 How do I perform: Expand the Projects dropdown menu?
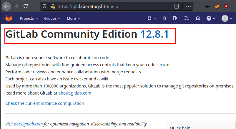[x=29, y=18]
